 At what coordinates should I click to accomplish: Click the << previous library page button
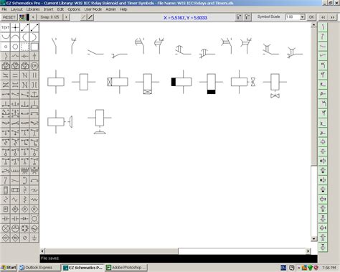tap(324, 17)
